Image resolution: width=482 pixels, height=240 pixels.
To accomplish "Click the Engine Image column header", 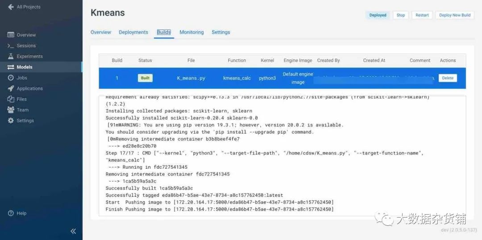I will 298,61.
